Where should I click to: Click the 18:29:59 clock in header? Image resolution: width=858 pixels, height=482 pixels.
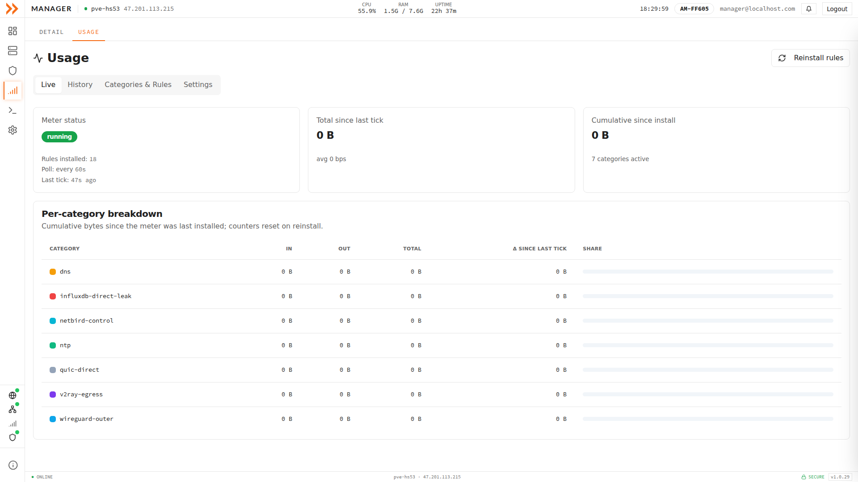[654, 9]
